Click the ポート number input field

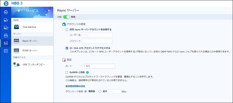99,66
